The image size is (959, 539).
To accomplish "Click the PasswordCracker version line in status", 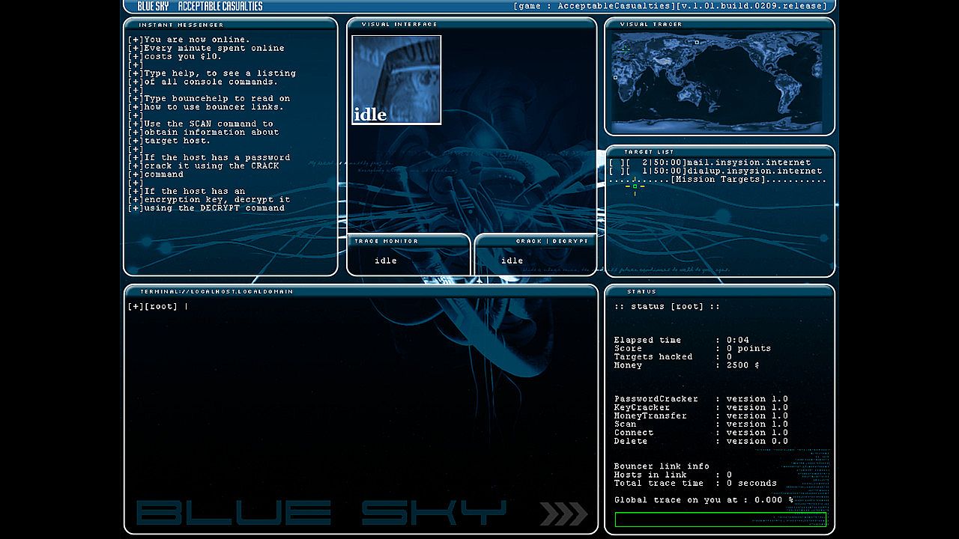I will (701, 399).
